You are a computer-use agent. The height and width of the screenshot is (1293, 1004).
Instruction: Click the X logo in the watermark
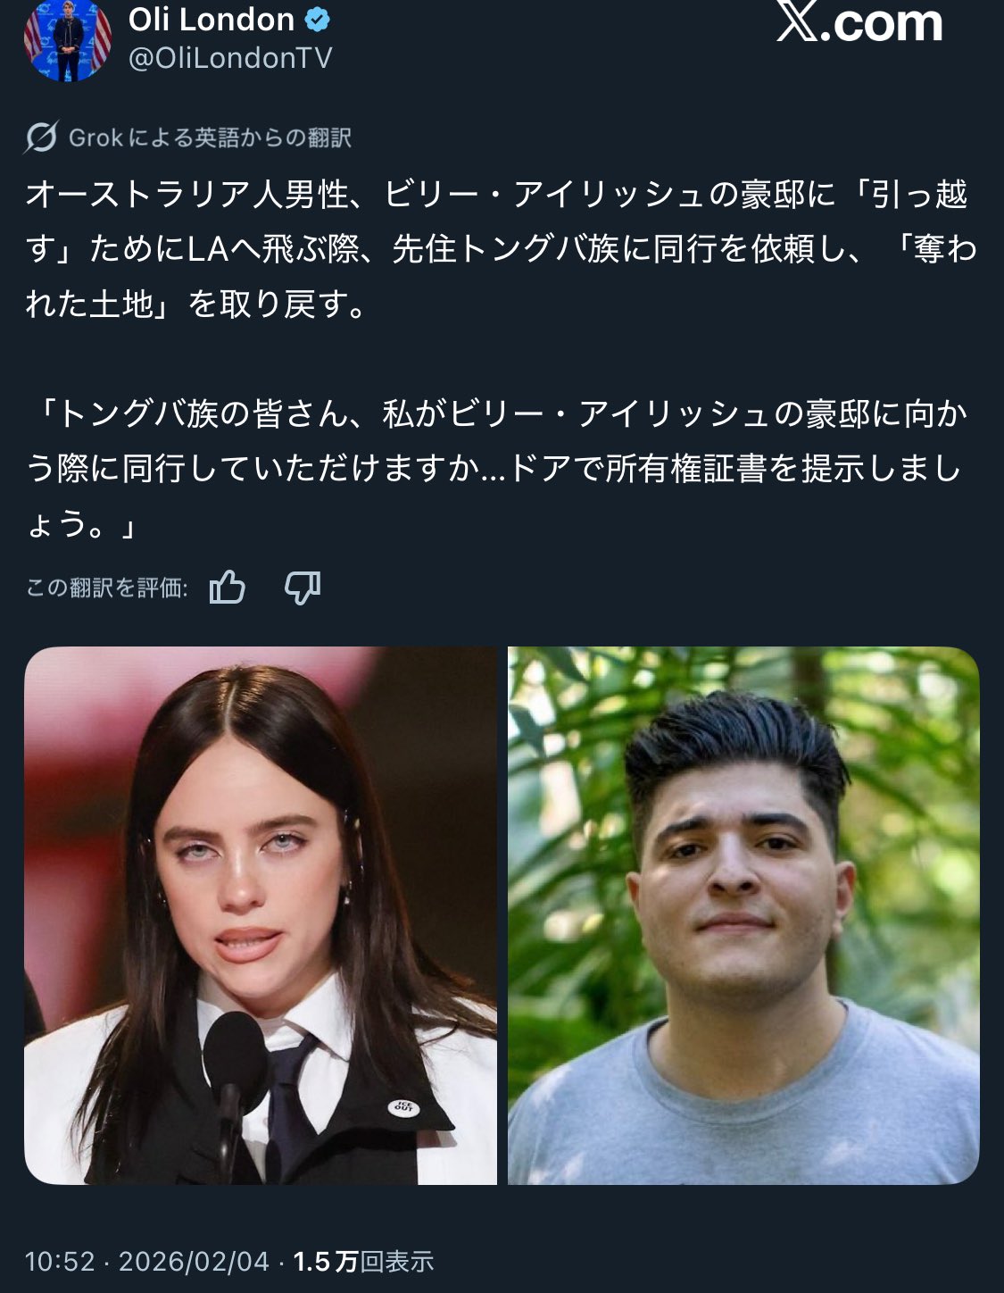click(797, 21)
